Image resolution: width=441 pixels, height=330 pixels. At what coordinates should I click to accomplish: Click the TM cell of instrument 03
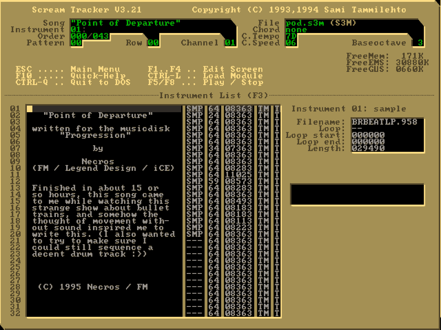click(263, 122)
